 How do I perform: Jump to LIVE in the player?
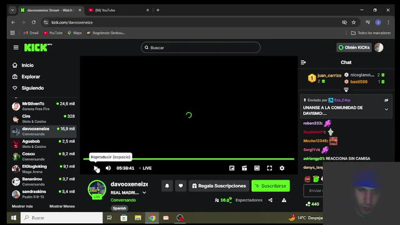coord(145,168)
